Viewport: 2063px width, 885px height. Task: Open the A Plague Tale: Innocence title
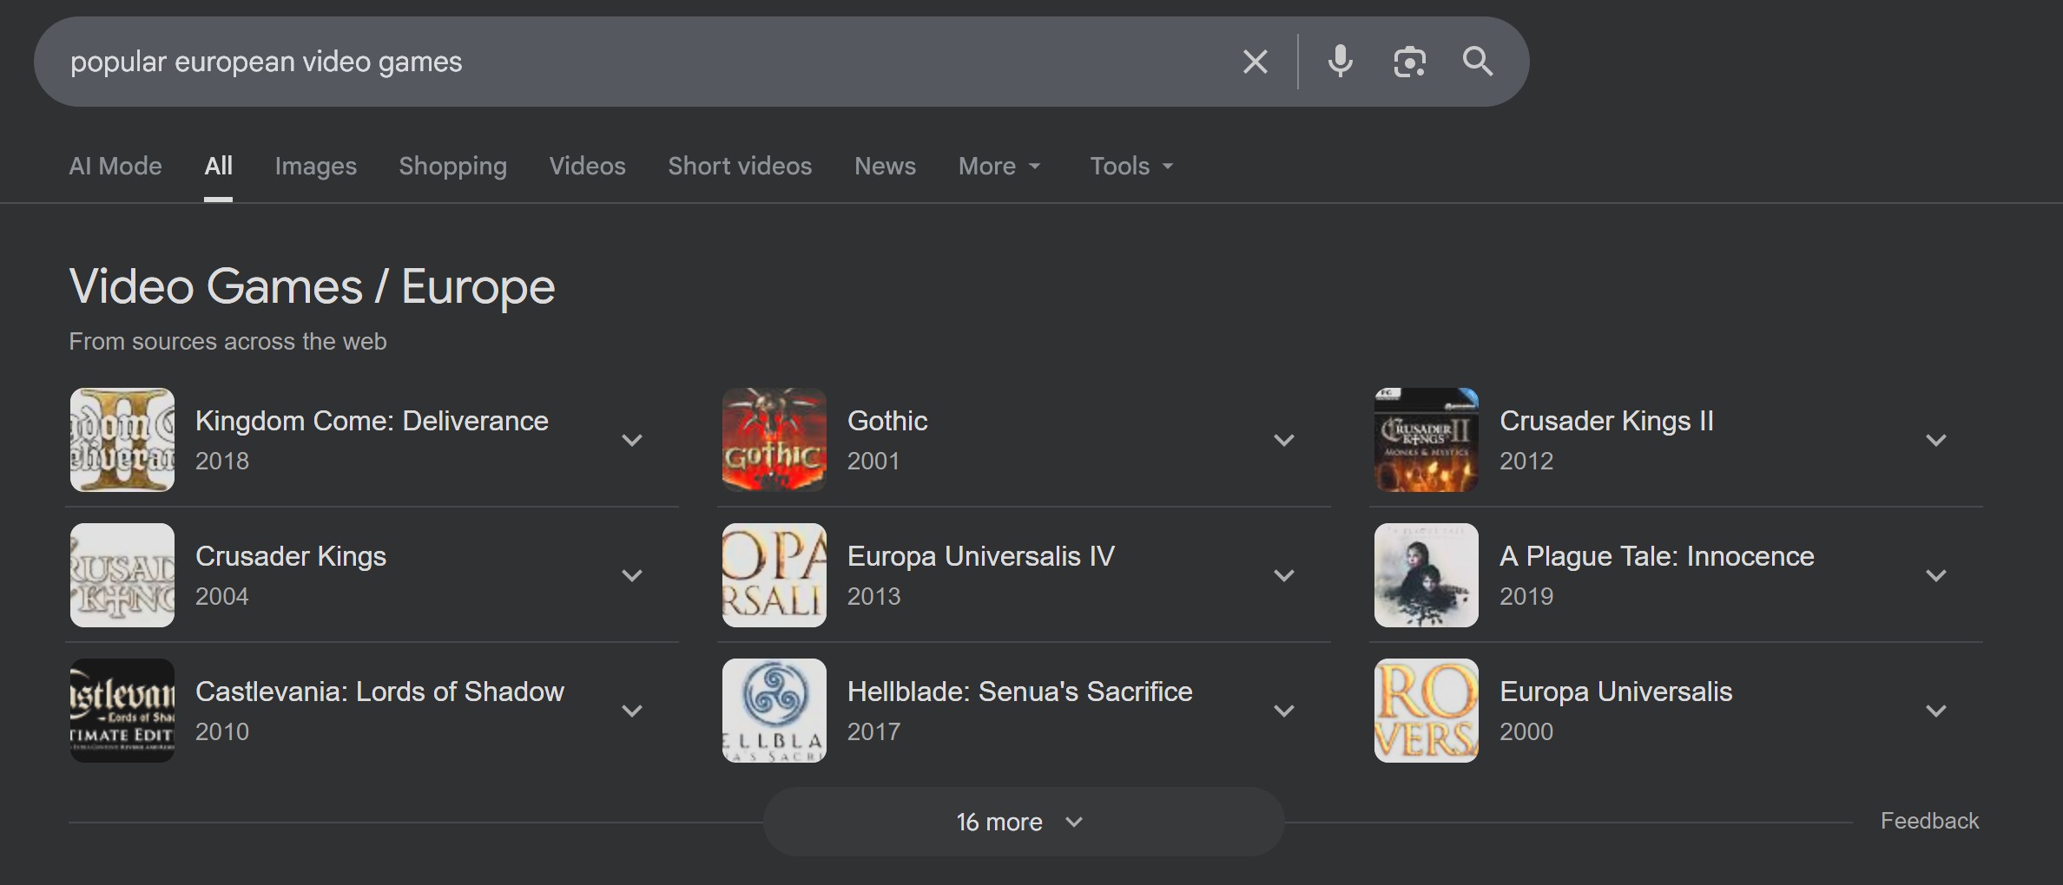(1657, 556)
